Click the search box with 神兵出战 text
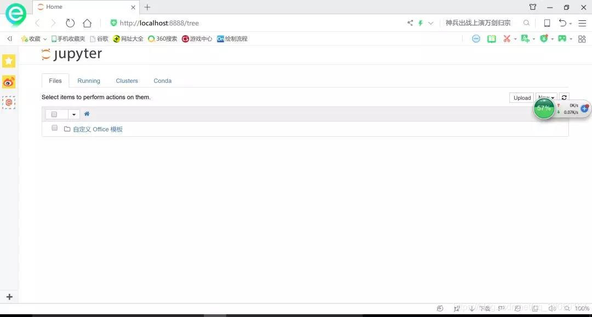 (x=478, y=23)
